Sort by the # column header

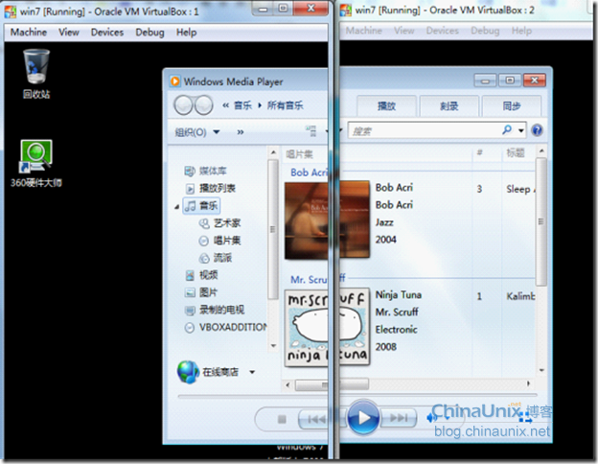click(x=479, y=152)
